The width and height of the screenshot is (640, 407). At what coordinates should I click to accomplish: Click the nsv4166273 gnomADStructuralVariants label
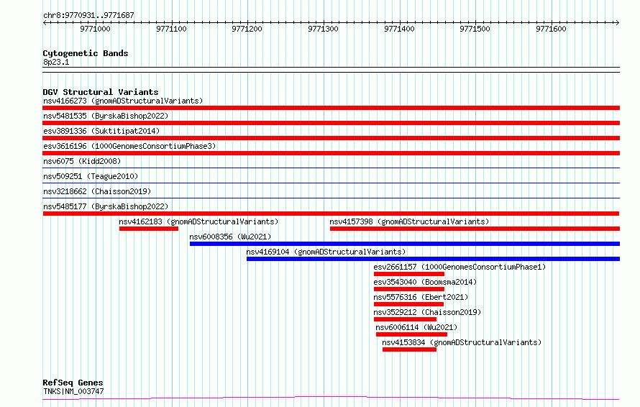pyautogui.click(x=123, y=101)
